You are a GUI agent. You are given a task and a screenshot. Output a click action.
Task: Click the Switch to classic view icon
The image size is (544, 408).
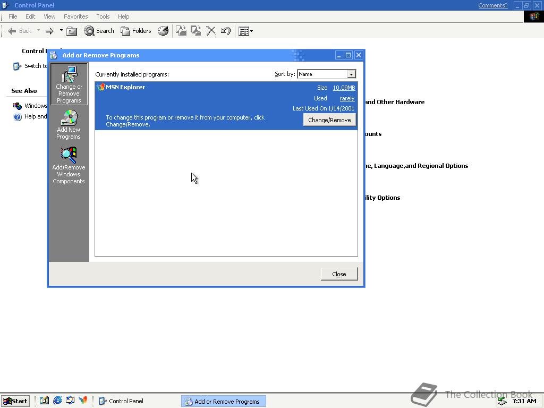coord(17,66)
